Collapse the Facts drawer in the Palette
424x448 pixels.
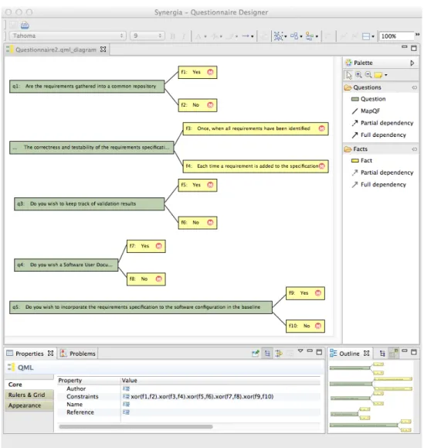381,149
